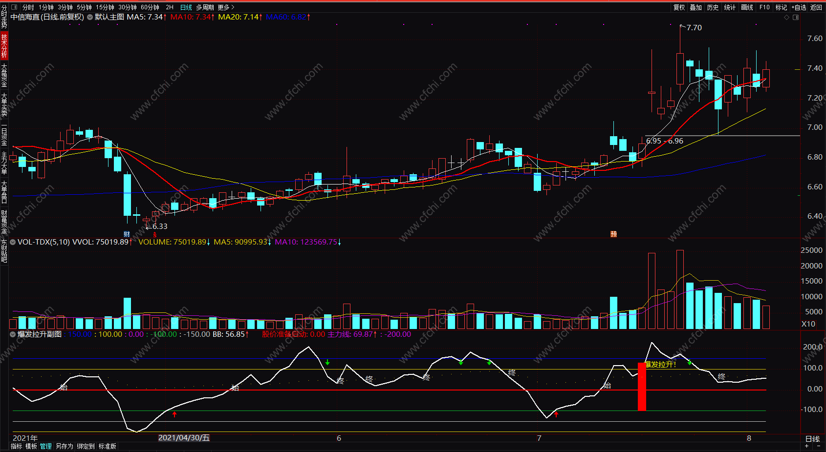Click the 指标 button in bottom bar
The image size is (826, 452).
17,446
